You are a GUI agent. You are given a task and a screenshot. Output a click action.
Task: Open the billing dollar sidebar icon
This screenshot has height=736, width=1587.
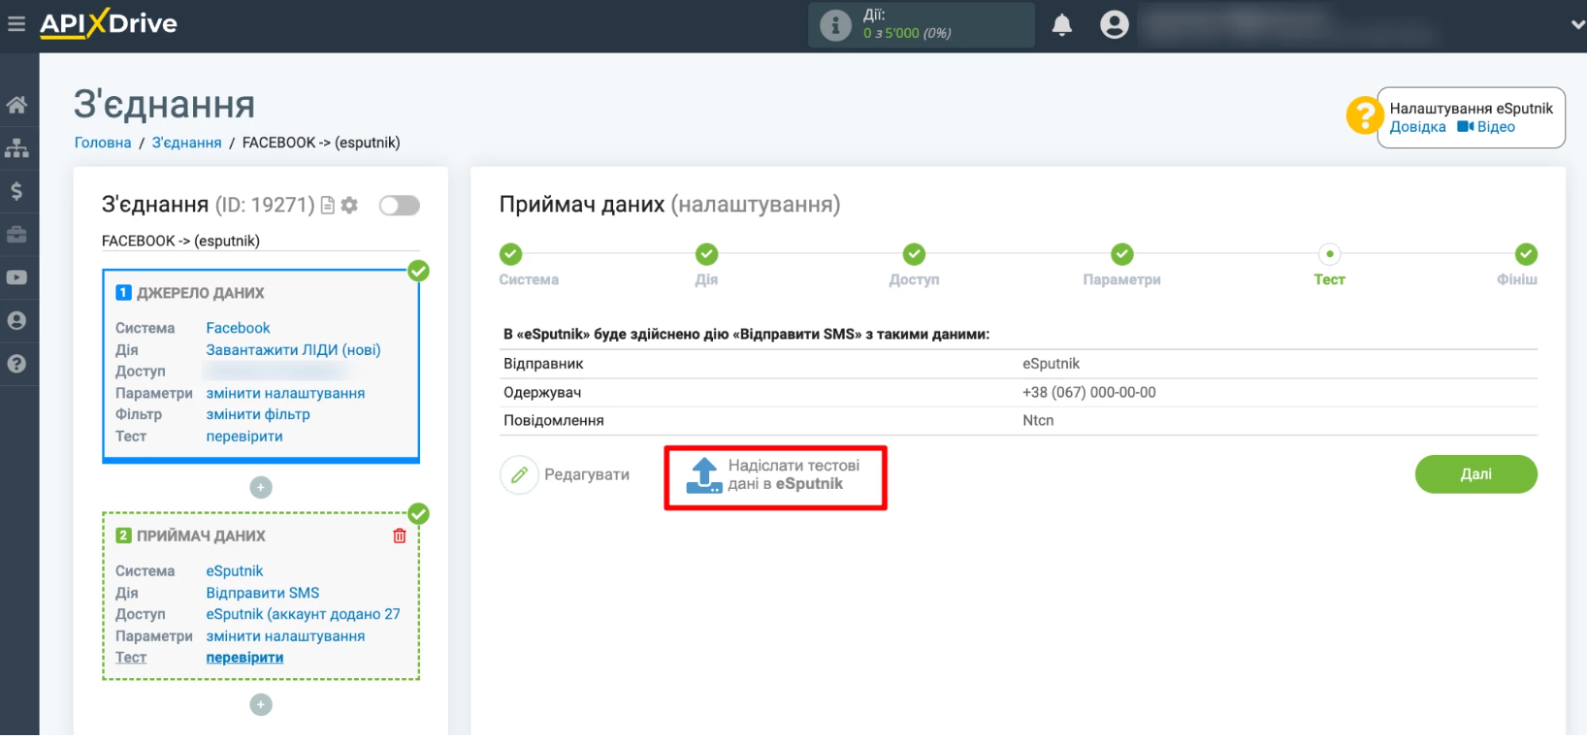click(x=17, y=191)
